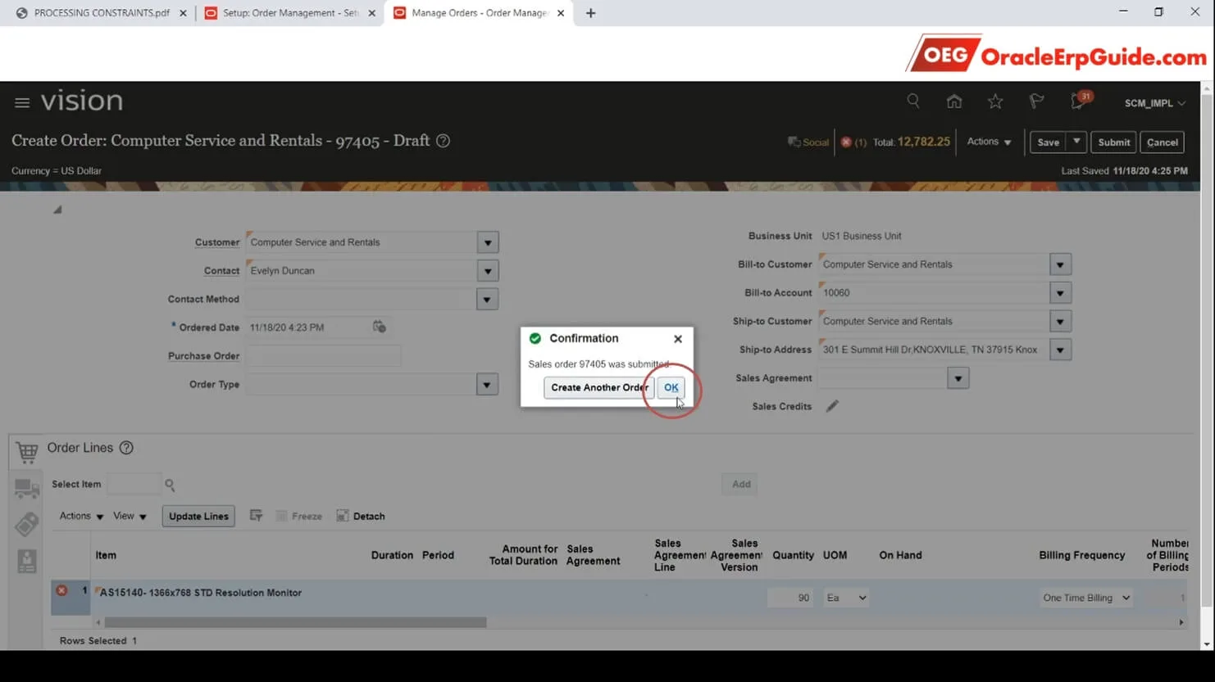The width and height of the screenshot is (1215, 682).
Task: Open the UOM Ea dropdown on line 1
Action: (846, 598)
